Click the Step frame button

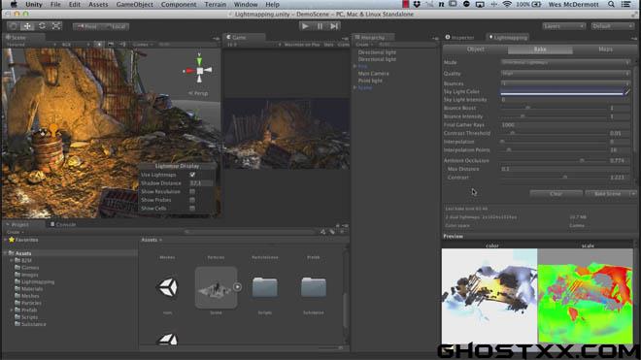point(334,26)
